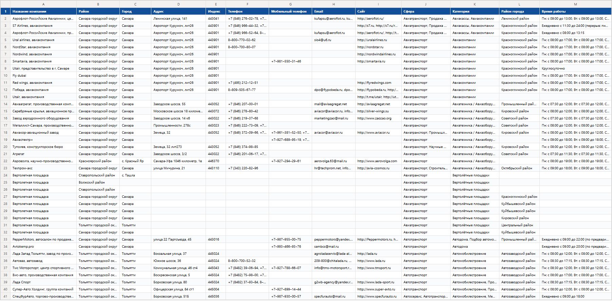Select the email sambcs@mail.ru

pyautogui.click(x=333, y=247)
